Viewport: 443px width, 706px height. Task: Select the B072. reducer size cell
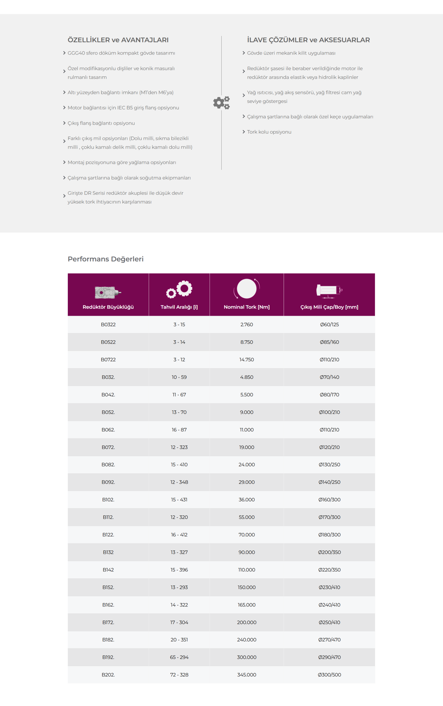[x=108, y=447]
